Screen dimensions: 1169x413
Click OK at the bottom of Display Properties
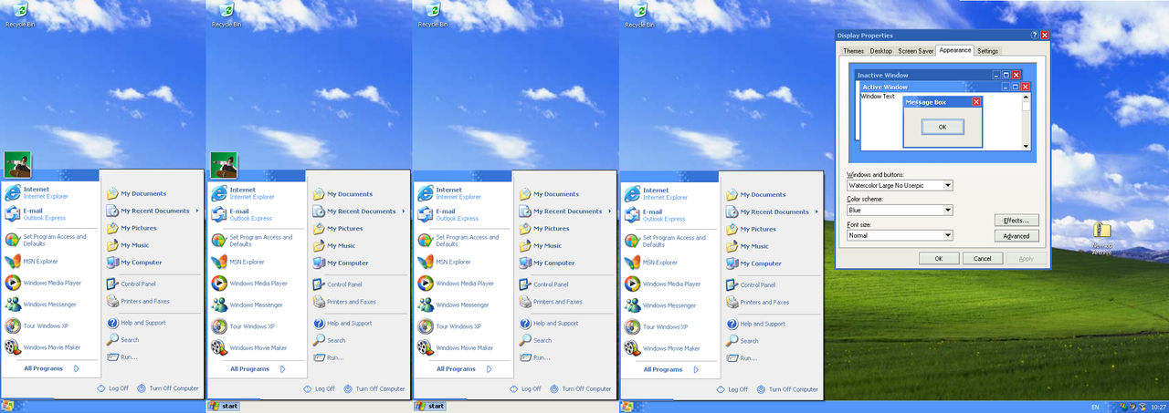click(939, 258)
